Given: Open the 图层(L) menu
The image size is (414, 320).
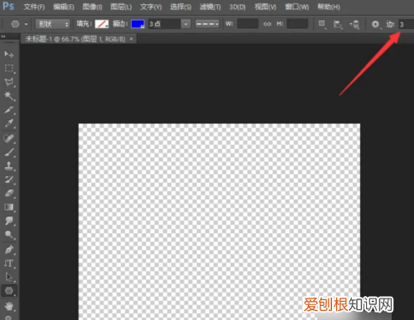Looking at the screenshot, I should click(x=121, y=7).
